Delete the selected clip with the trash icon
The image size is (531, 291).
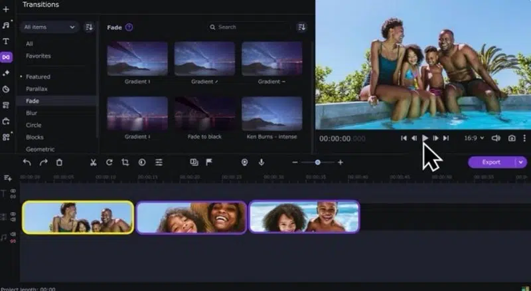[x=59, y=162]
